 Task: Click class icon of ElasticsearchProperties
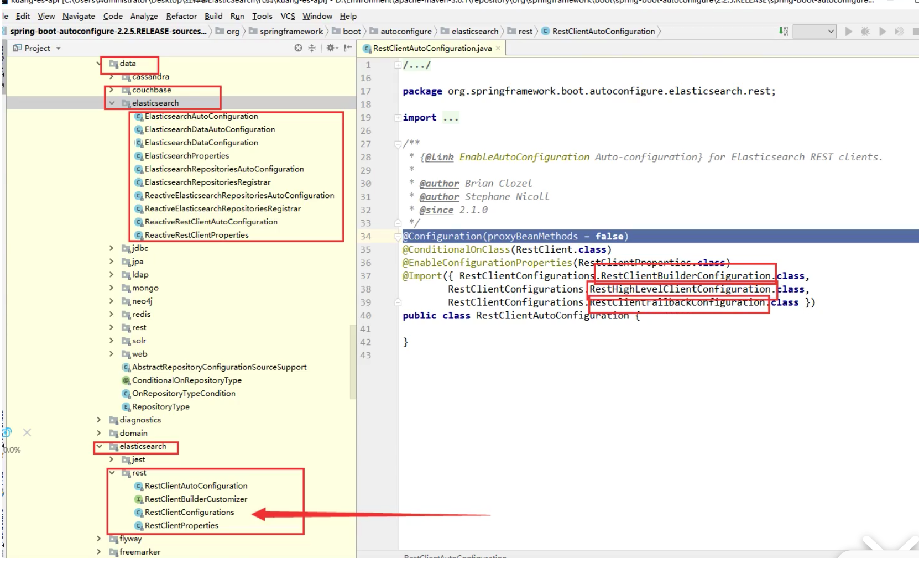tap(139, 156)
